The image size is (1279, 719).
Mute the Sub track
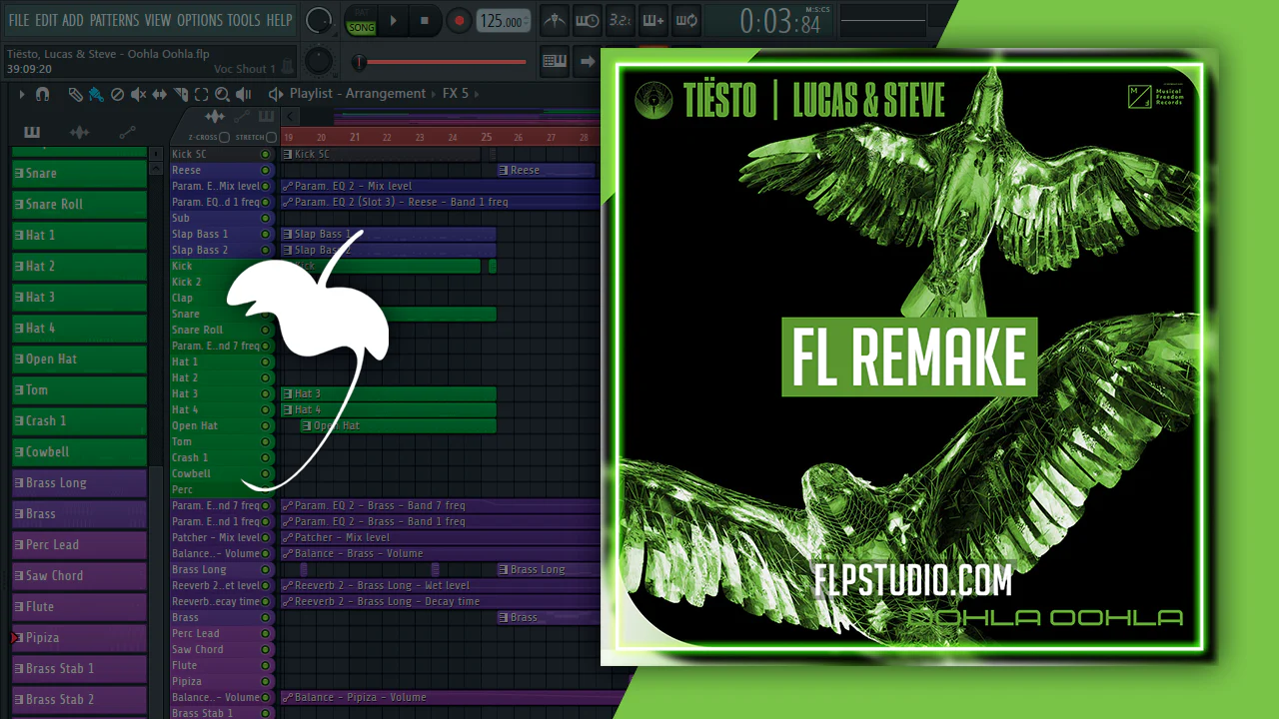point(265,218)
